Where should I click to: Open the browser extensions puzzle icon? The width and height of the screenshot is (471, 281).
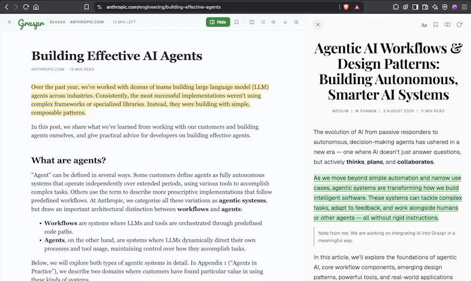[x=396, y=7]
